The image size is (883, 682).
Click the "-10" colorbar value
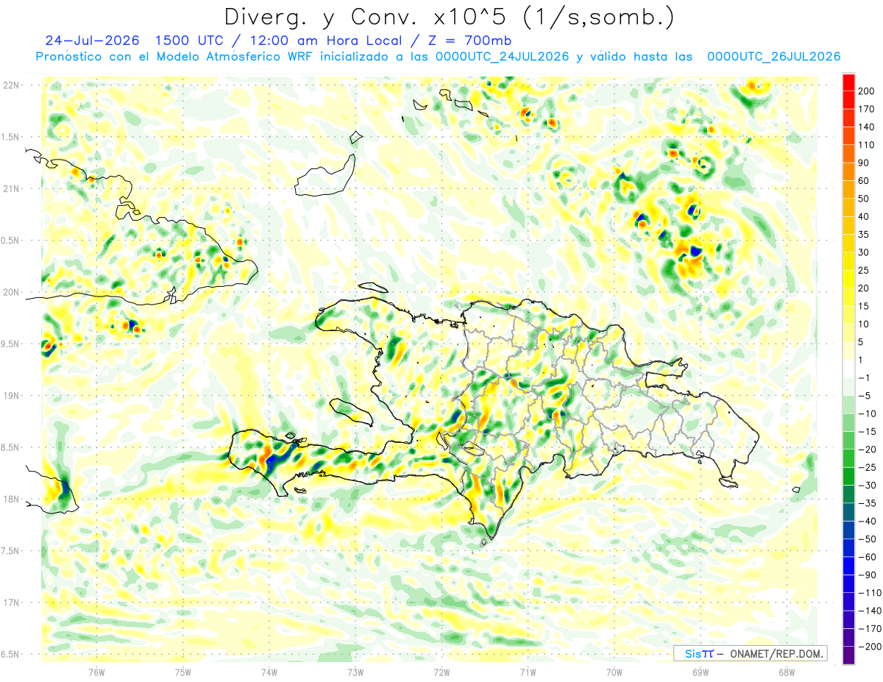(x=869, y=413)
